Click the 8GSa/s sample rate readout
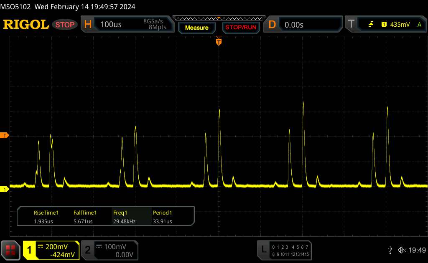 tap(153, 21)
